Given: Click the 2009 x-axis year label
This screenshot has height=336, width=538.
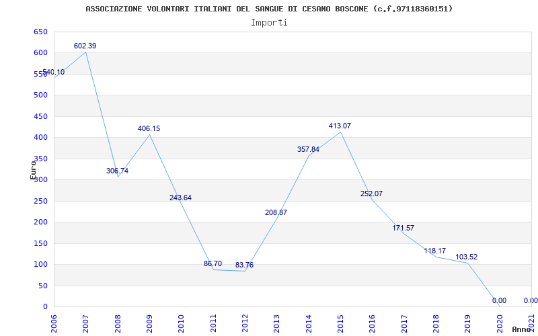Looking at the screenshot, I should pyautogui.click(x=149, y=324).
